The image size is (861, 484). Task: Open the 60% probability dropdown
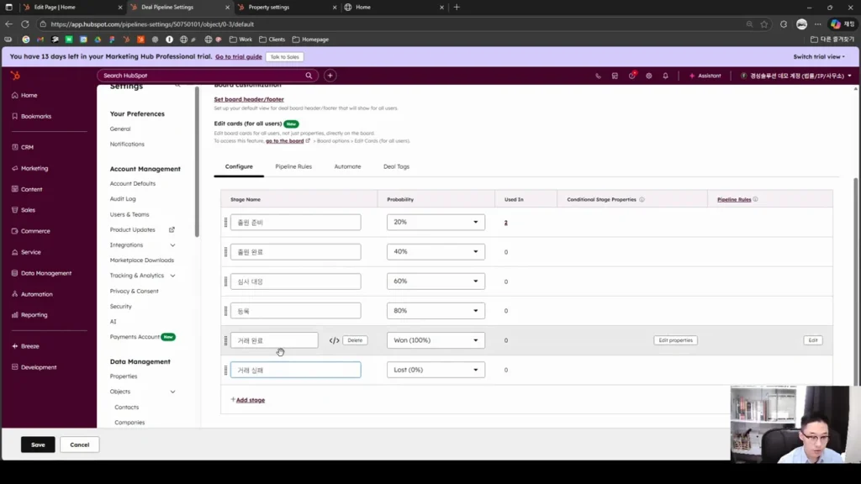pyautogui.click(x=436, y=281)
